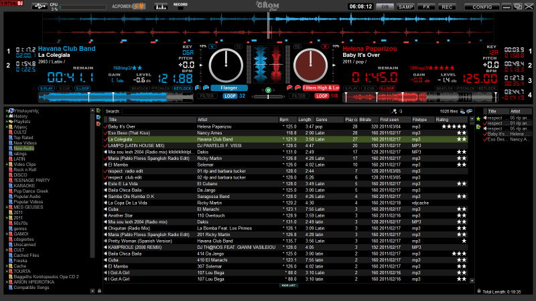This screenshot has height=301, width=536.
Task: Click inside the Search input field
Action: coord(256,111)
